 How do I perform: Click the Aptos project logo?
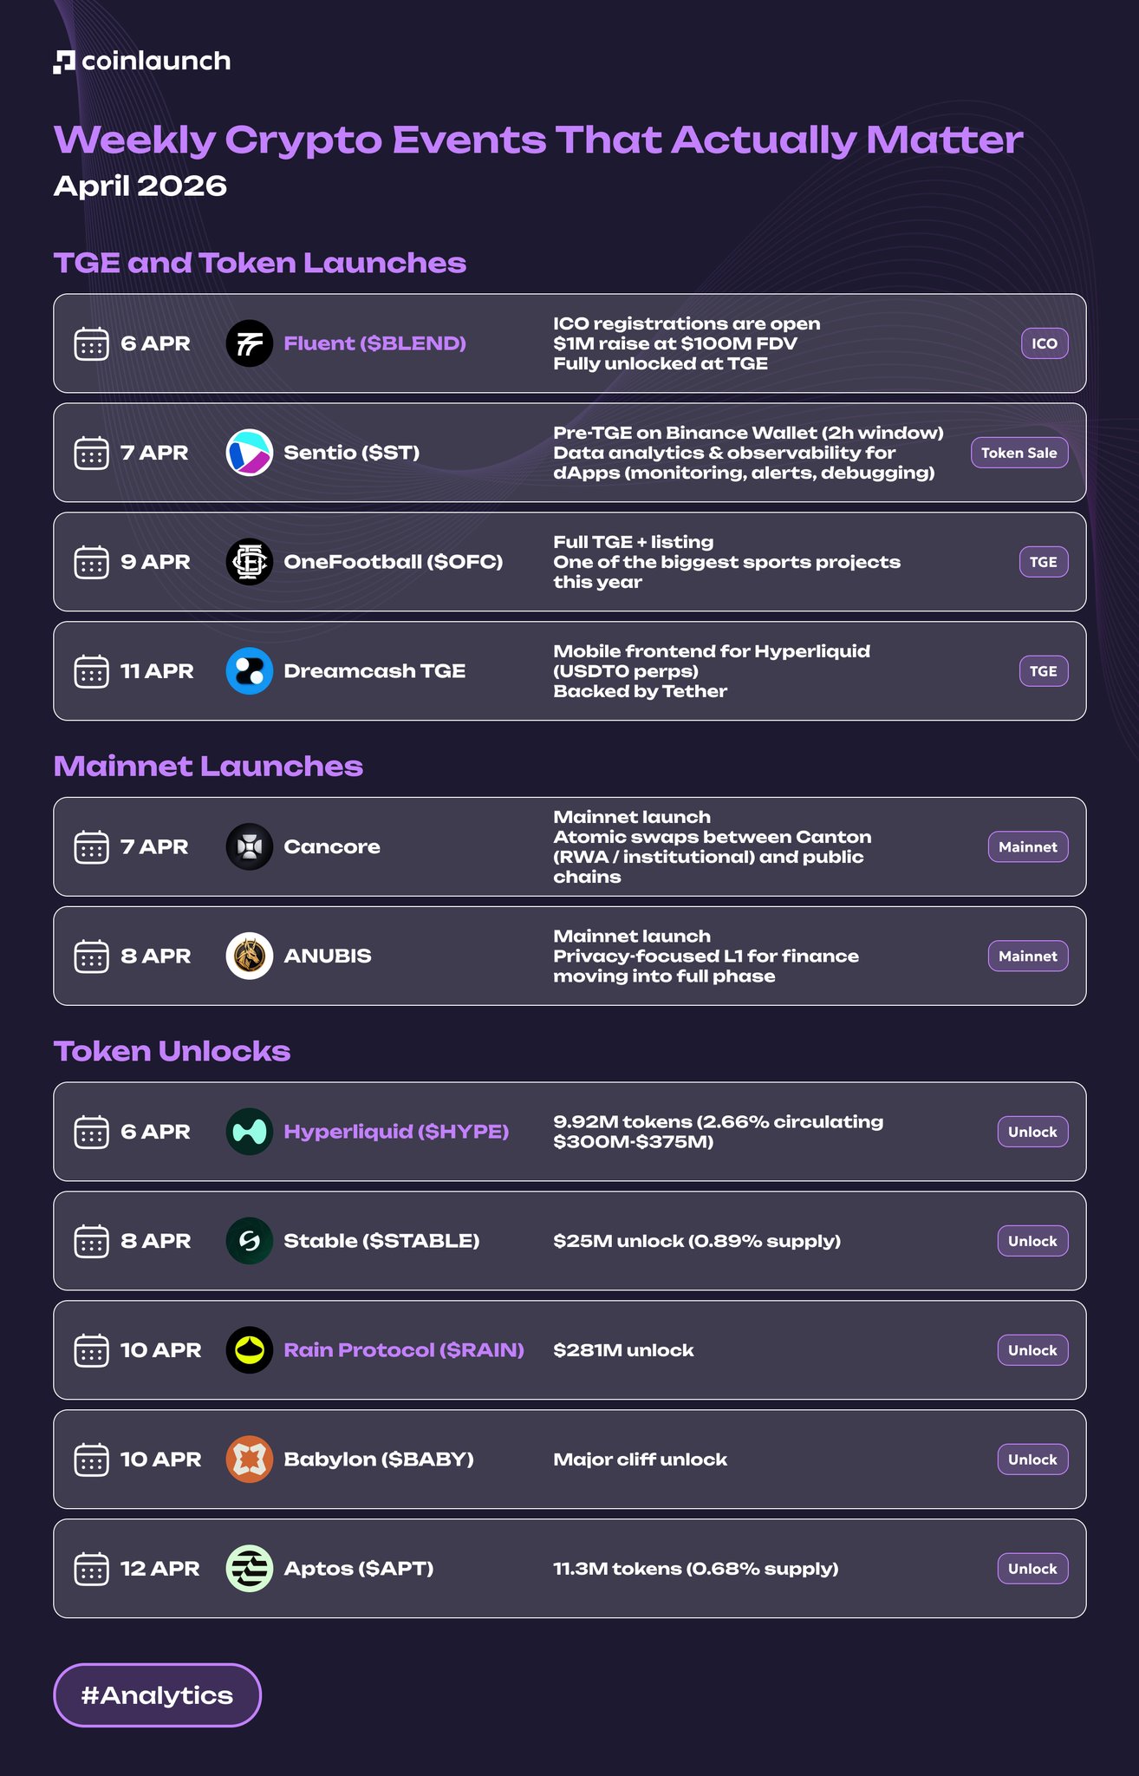coord(250,1569)
